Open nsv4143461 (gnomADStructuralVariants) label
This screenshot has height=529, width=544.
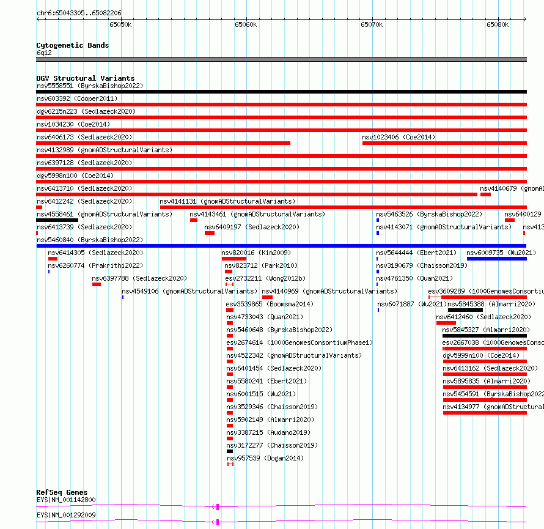[257, 214]
